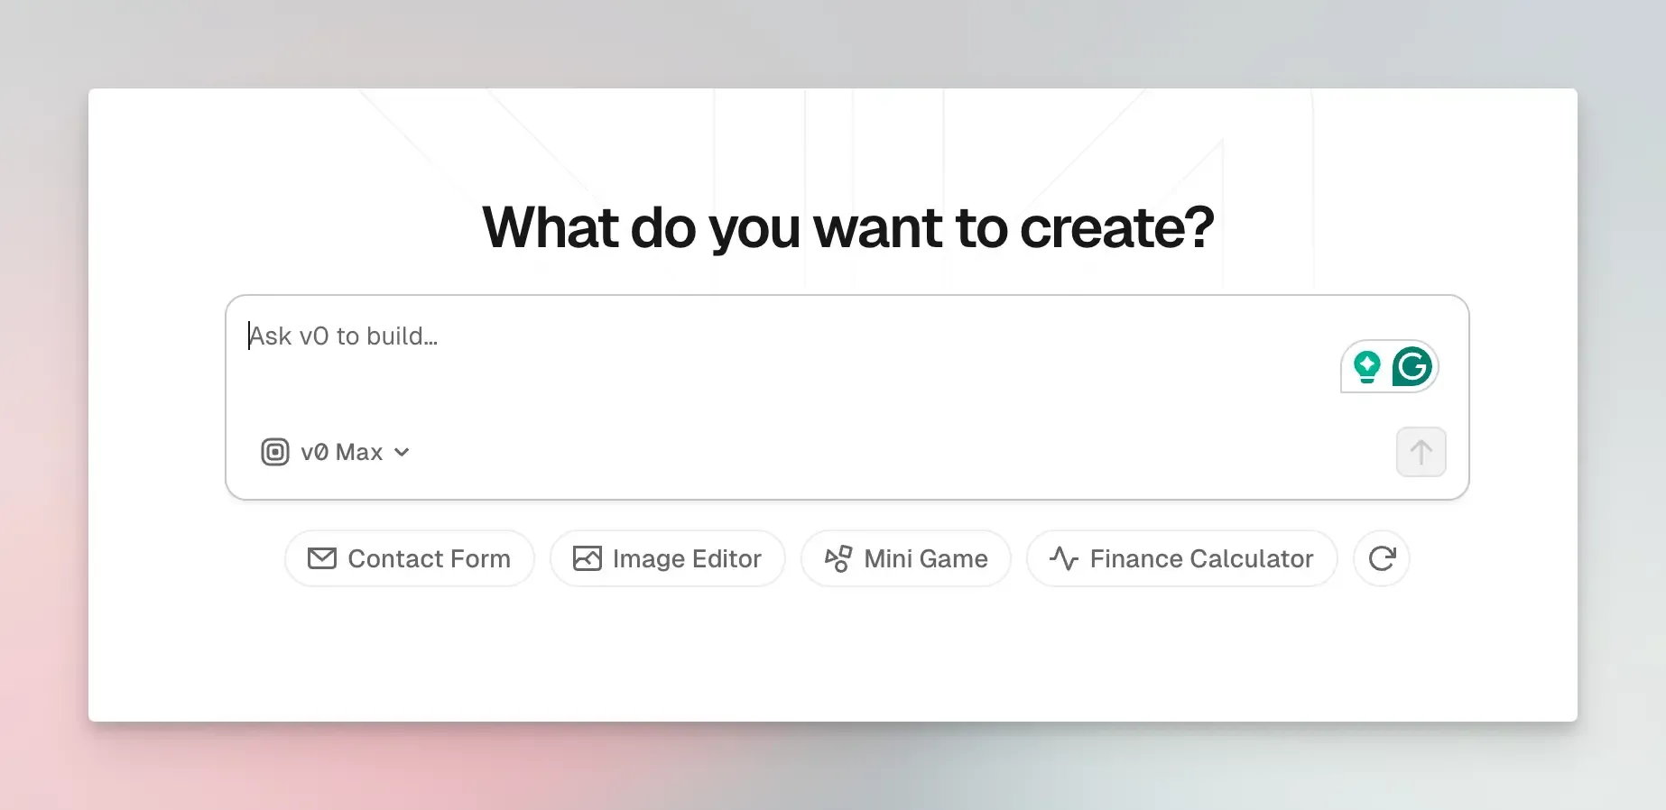The image size is (1666, 810).
Task: Click the picture icon on Image Editor
Action: pos(588,559)
